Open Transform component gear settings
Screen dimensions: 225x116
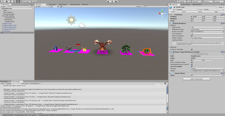tap(224, 15)
